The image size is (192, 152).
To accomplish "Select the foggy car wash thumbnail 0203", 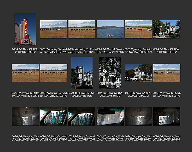I will (x=138, y=117).
